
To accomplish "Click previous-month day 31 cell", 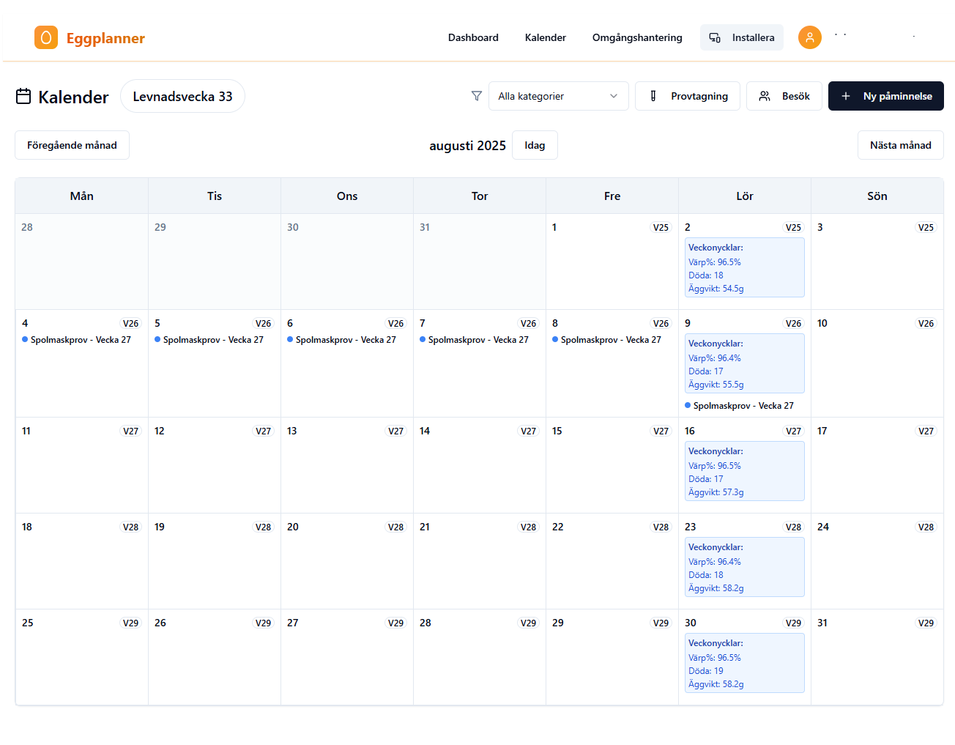I will tap(480, 262).
